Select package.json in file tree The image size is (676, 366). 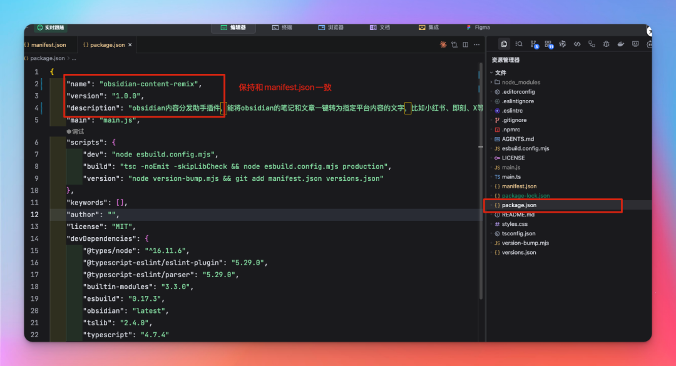(519, 205)
